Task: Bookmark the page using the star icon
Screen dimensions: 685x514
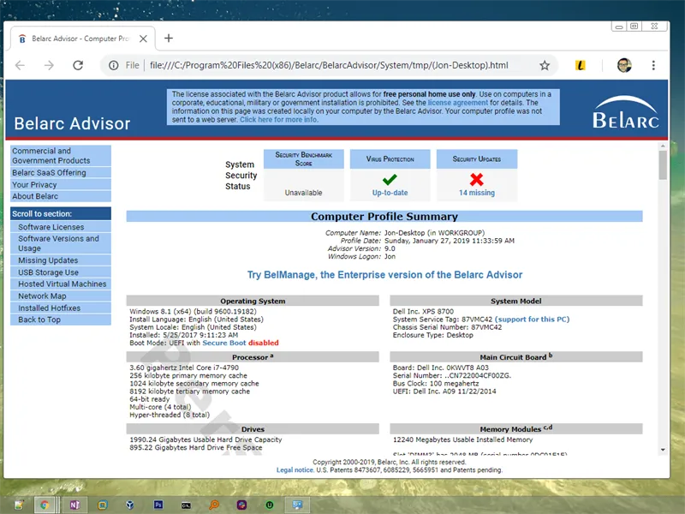Action: (x=544, y=65)
